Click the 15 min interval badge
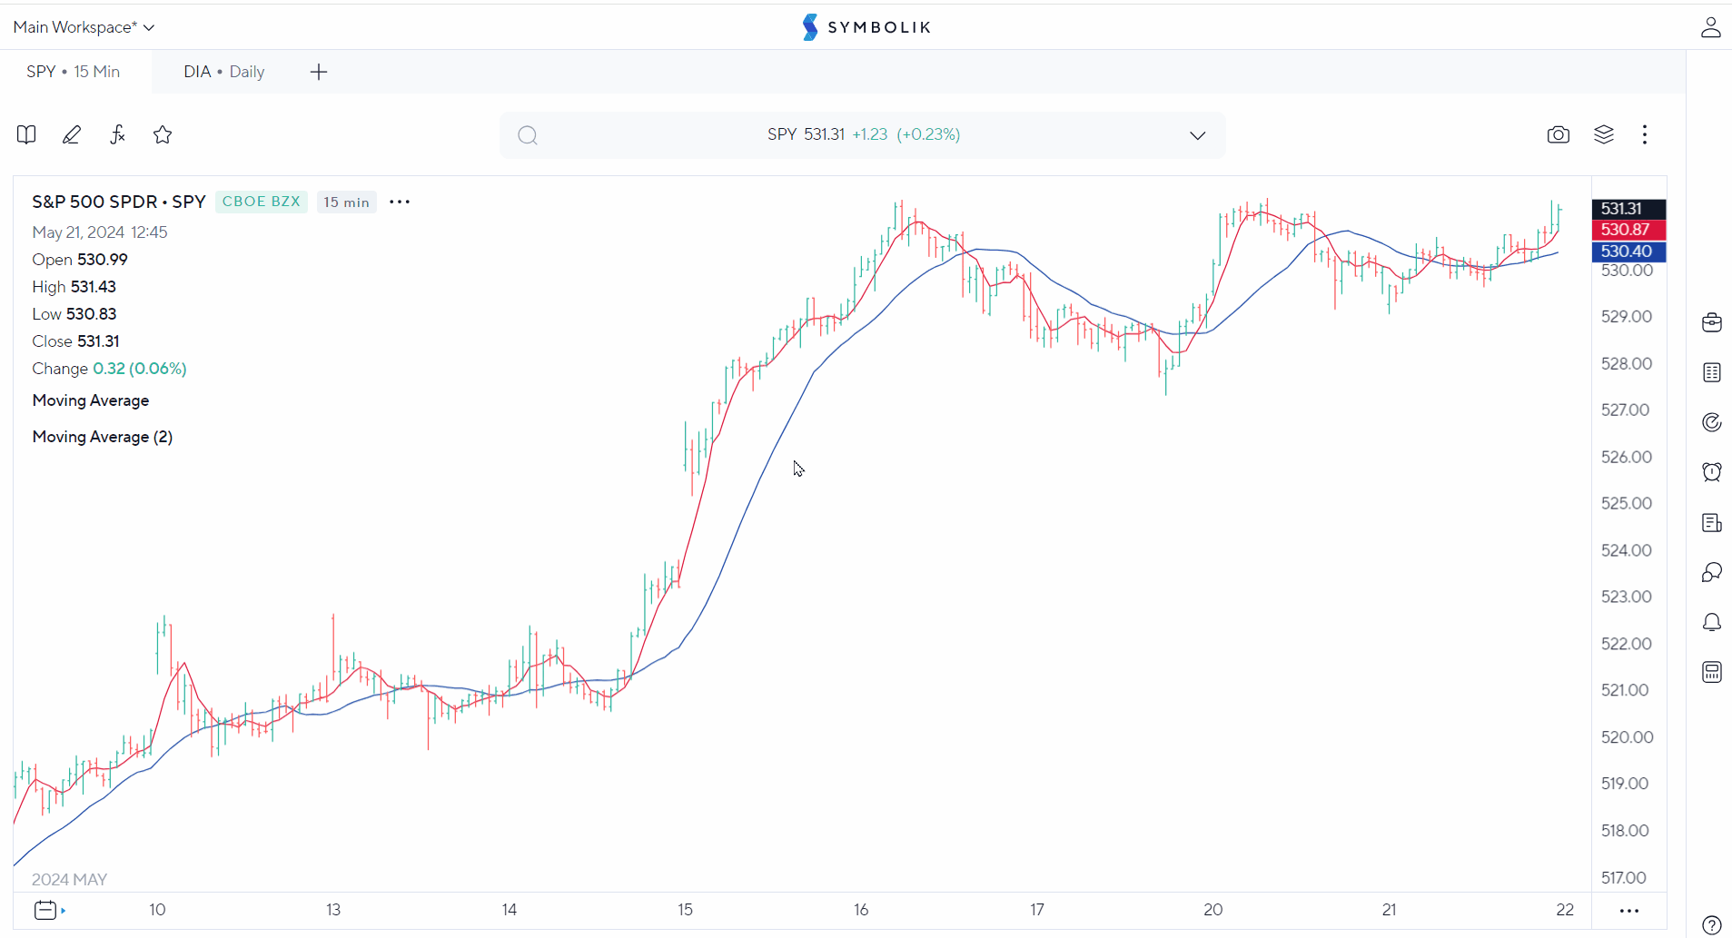The image size is (1732, 938). tap(347, 202)
